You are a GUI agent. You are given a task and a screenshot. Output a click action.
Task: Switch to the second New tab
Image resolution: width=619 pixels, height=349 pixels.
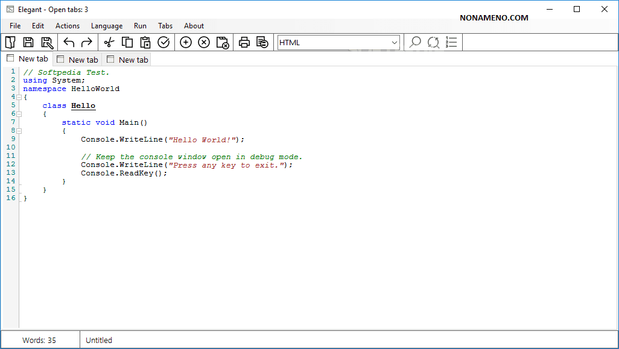point(77,60)
